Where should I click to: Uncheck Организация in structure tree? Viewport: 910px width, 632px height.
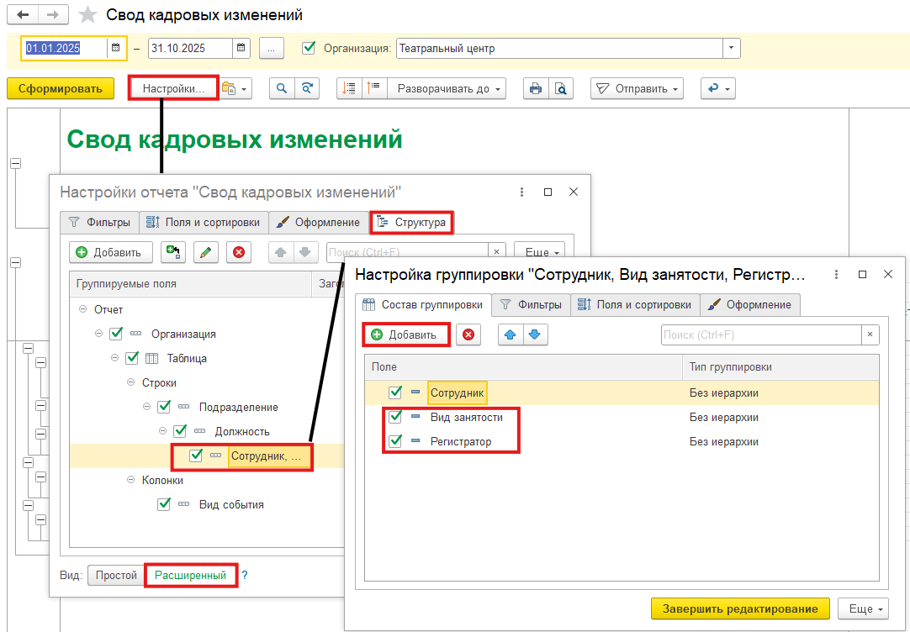pos(116,334)
